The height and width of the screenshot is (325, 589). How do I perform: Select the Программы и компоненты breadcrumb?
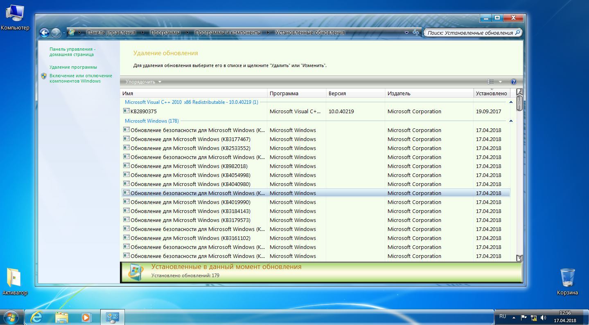click(228, 32)
